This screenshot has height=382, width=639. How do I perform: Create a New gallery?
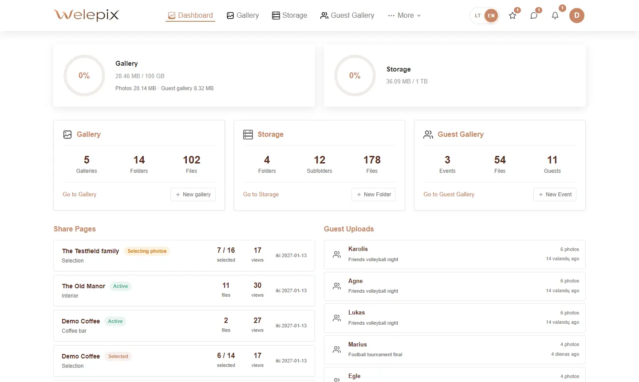[x=193, y=195]
